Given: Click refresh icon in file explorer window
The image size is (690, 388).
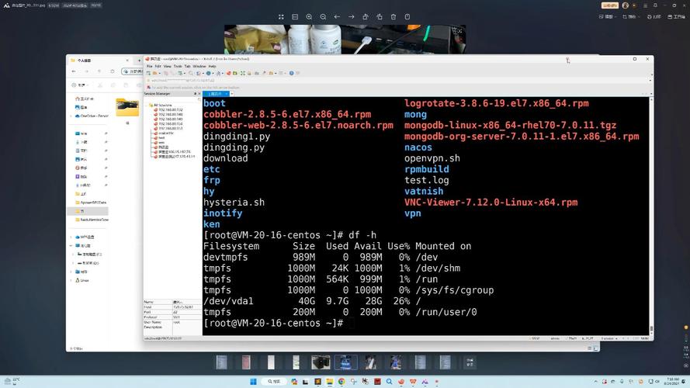Looking at the screenshot, I should 113,71.
